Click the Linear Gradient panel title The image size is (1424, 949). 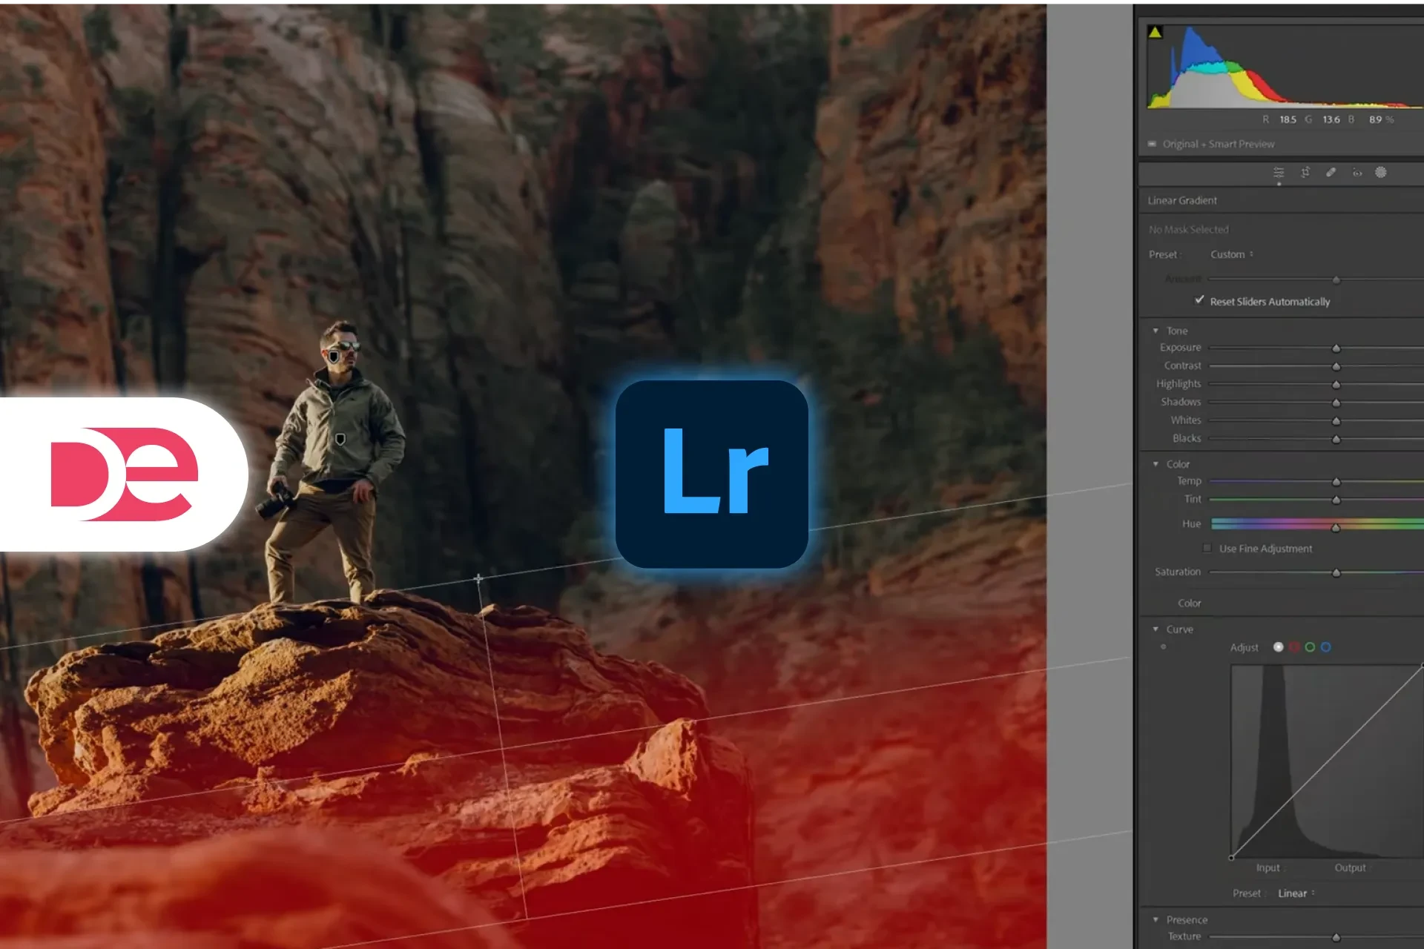point(1182,200)
